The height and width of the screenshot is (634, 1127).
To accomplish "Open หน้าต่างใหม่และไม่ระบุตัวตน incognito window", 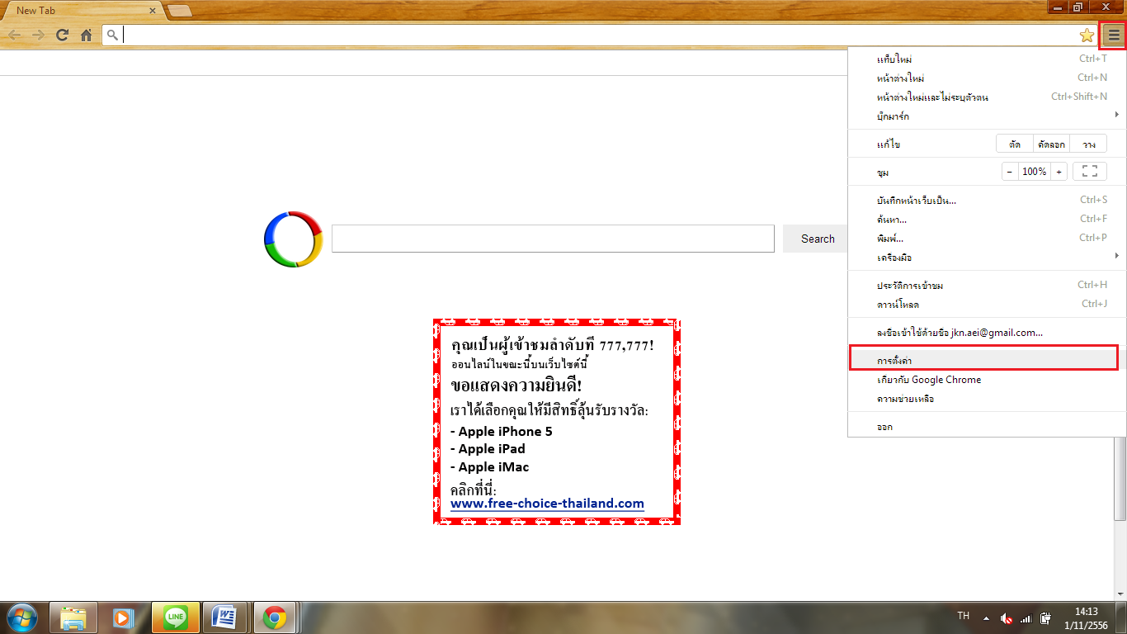I will (x=987, y=97).
